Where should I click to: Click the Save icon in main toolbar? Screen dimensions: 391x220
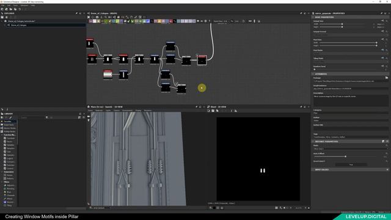(15, 9)
